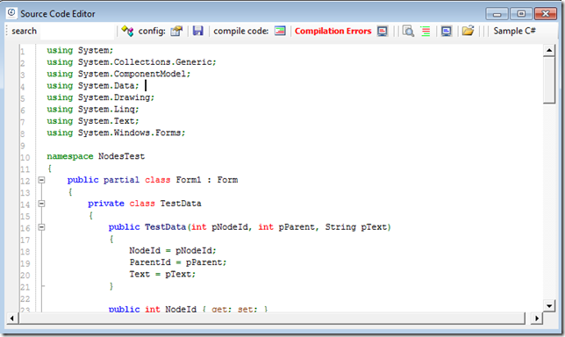
Task: Click the vertical scrollbar up arrow
Action: (549, 50)
